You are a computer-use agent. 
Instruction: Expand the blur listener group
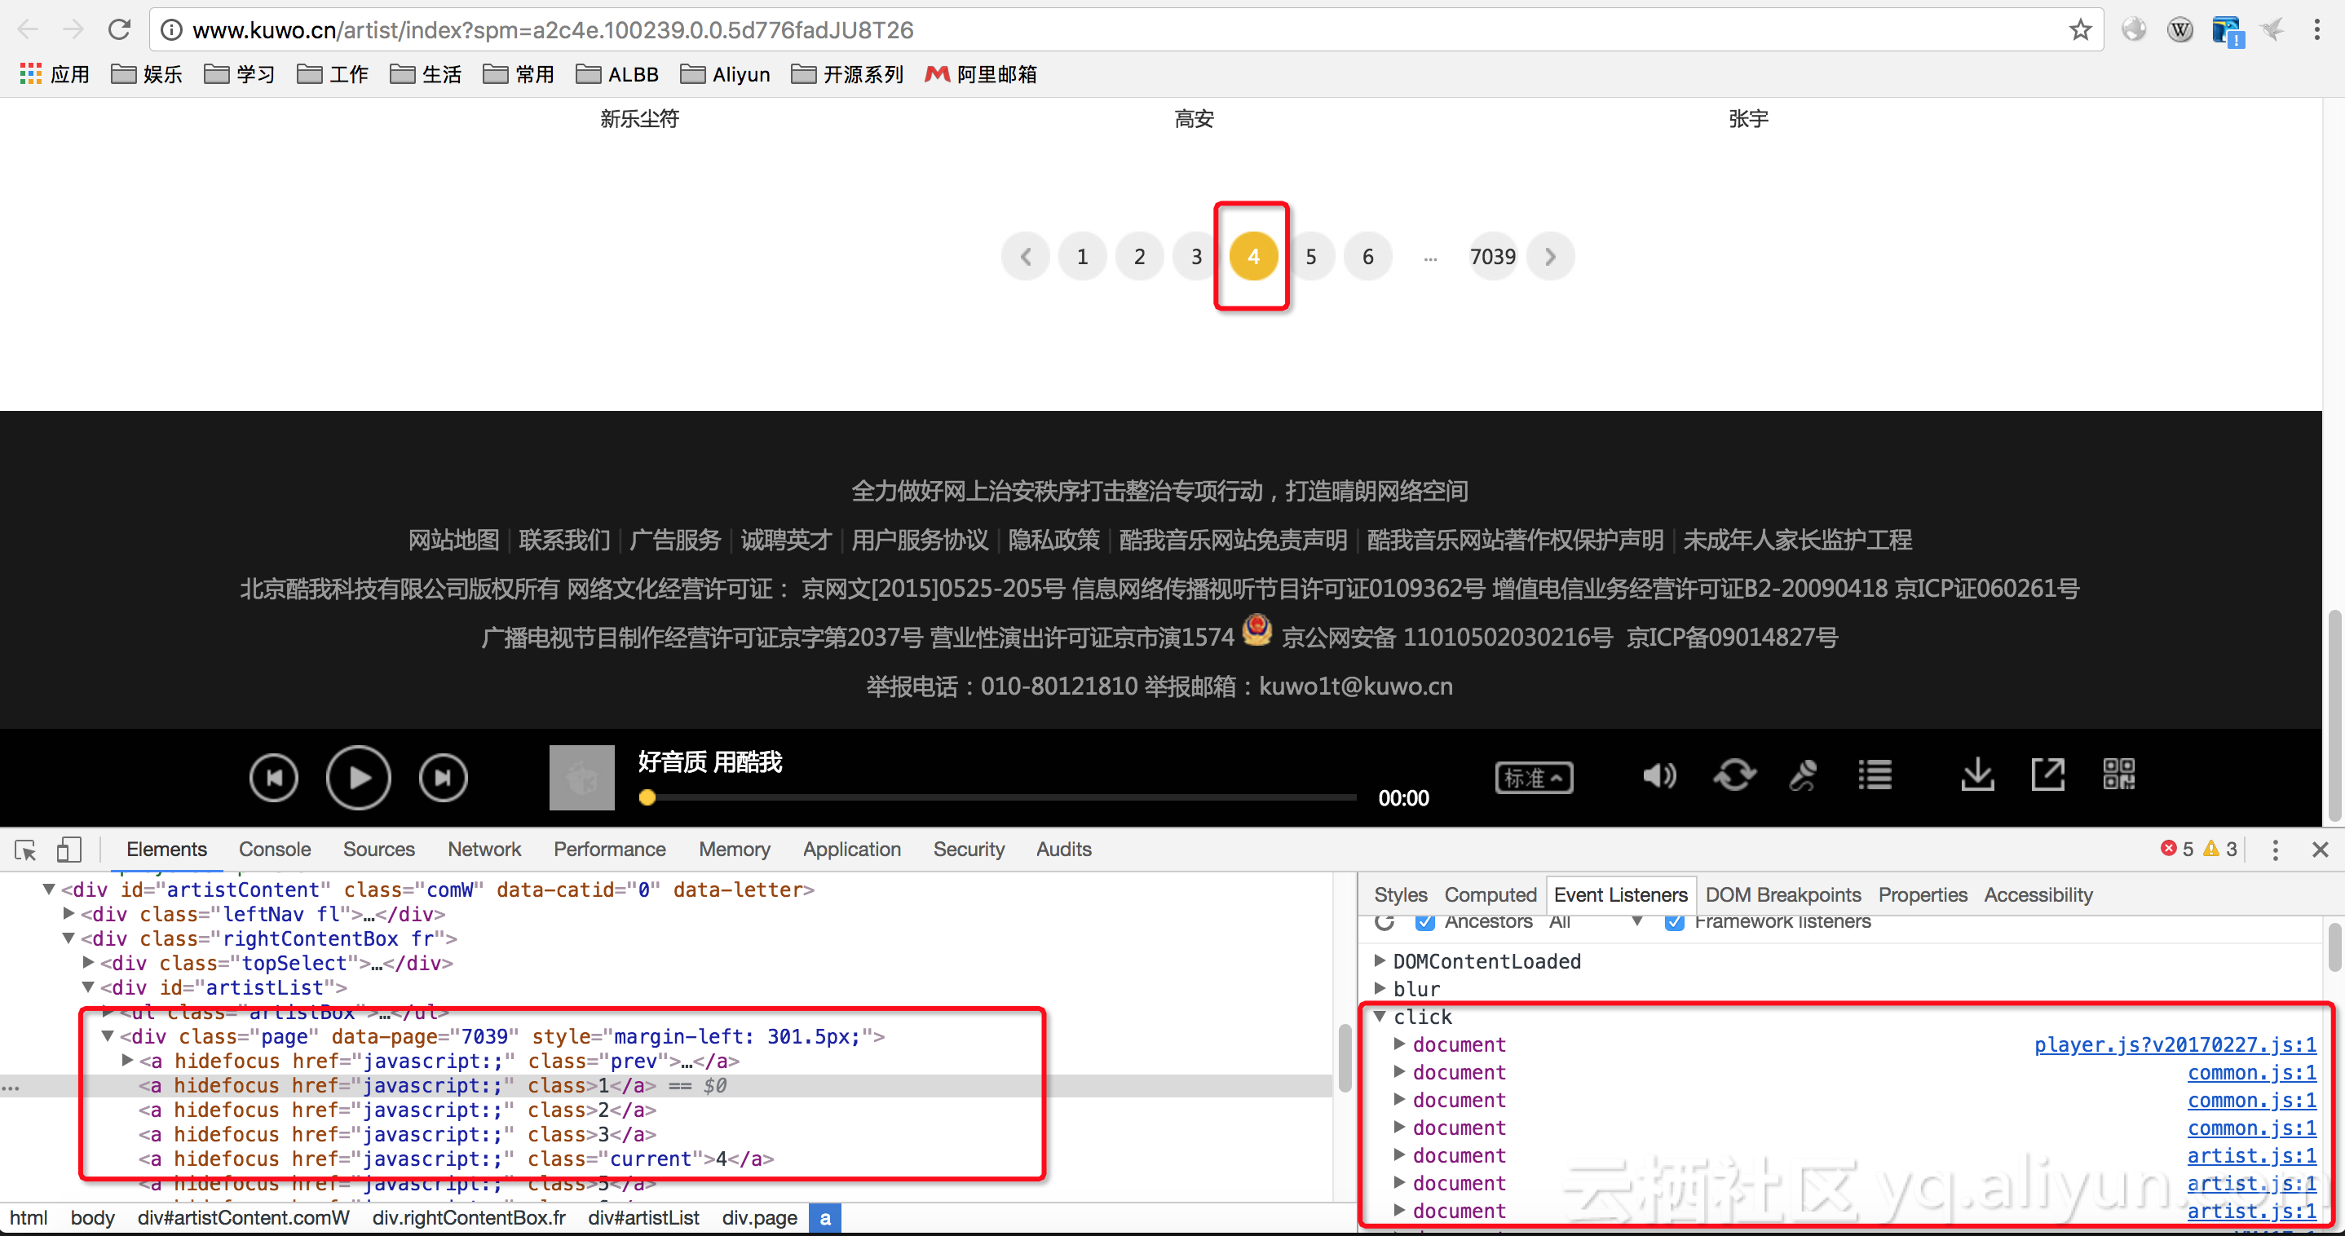(x=1380, y=987)
